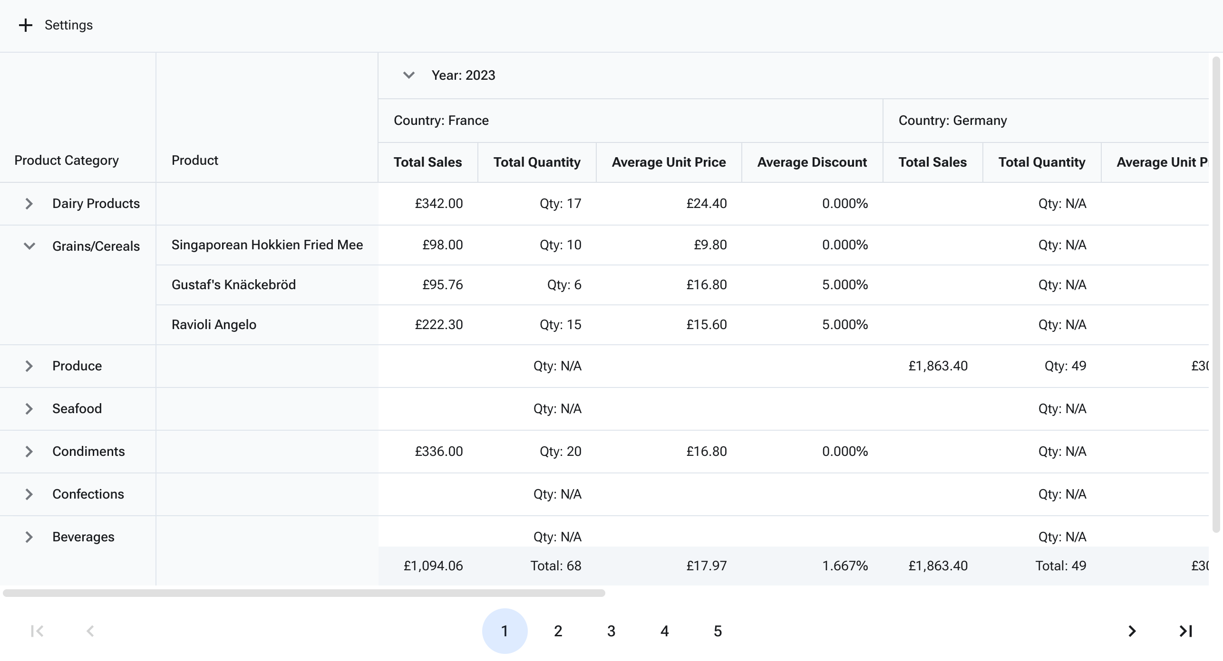Screen dimensions: 1223x661
Task: Click the Average Discount column header
Action: tap(812, 162)
